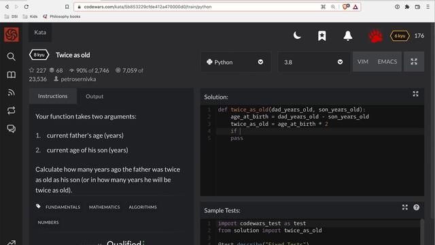The image size is (435, 245).
Task: Open author petrosernivka profile link
Action: point(78,79)
